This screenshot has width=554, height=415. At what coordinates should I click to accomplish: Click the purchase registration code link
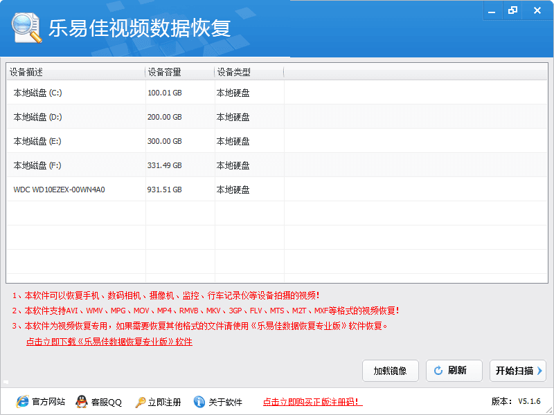click(313, 402)
